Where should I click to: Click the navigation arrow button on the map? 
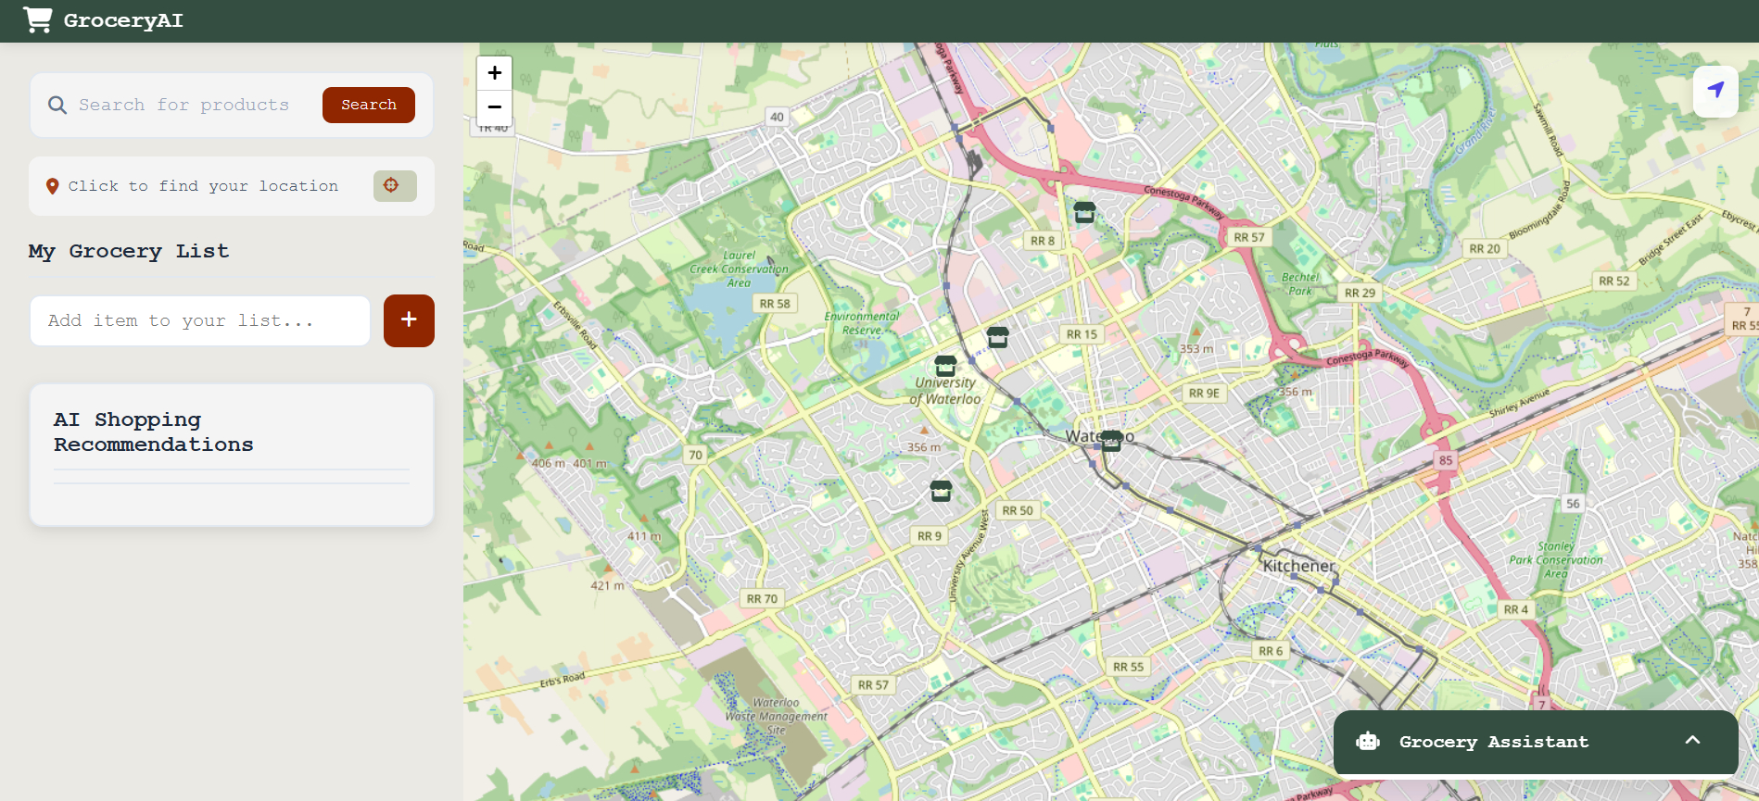[x=1715, y=91]
